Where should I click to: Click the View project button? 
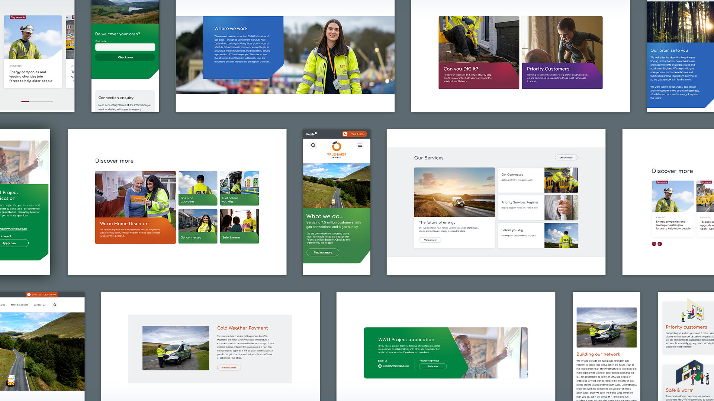click(x=430, y=240)
